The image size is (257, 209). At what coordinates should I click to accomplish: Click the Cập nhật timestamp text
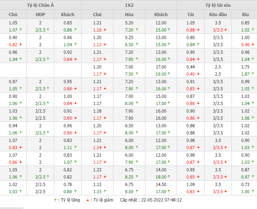pyautogui.click(x=151, y=200)
